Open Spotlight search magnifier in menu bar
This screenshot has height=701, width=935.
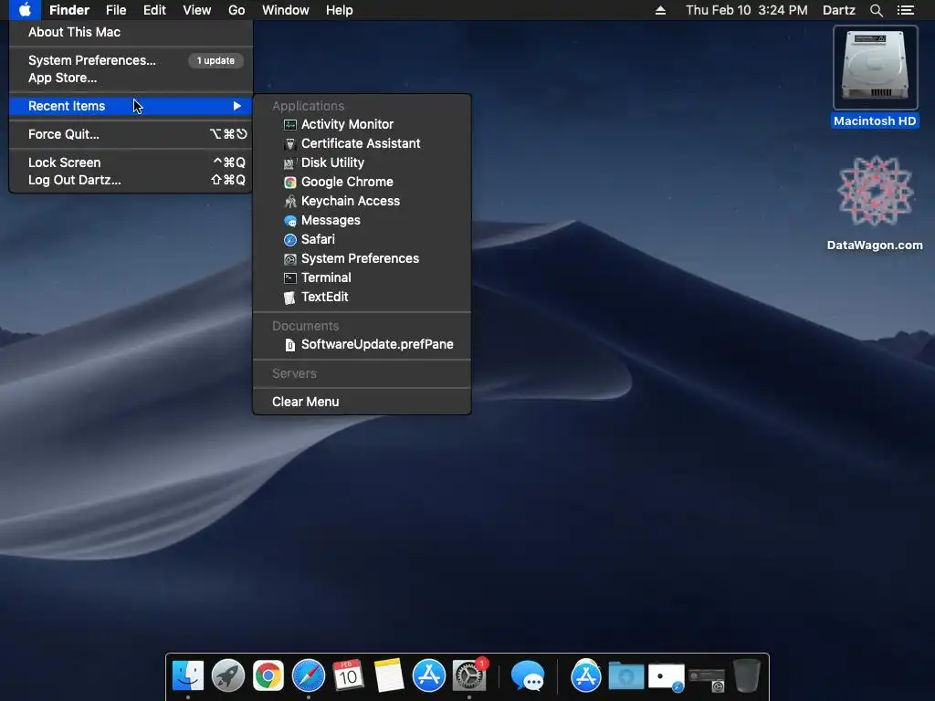(876, 10)
